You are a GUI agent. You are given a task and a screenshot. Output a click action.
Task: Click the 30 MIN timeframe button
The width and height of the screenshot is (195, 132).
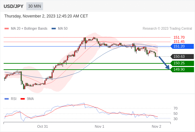[35, 6]
